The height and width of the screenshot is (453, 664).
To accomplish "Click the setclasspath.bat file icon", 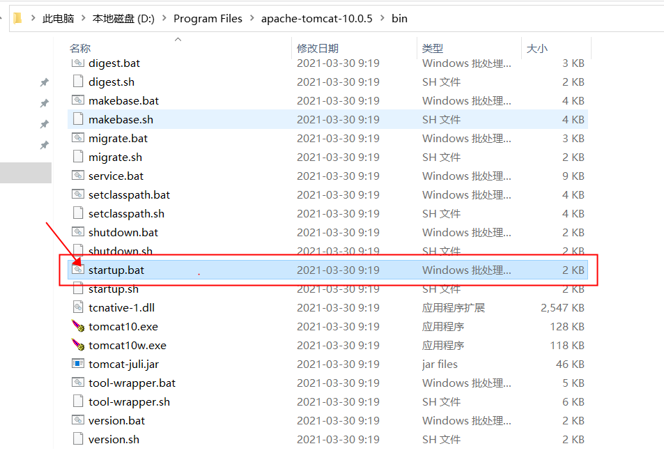I will coord(78,194).
